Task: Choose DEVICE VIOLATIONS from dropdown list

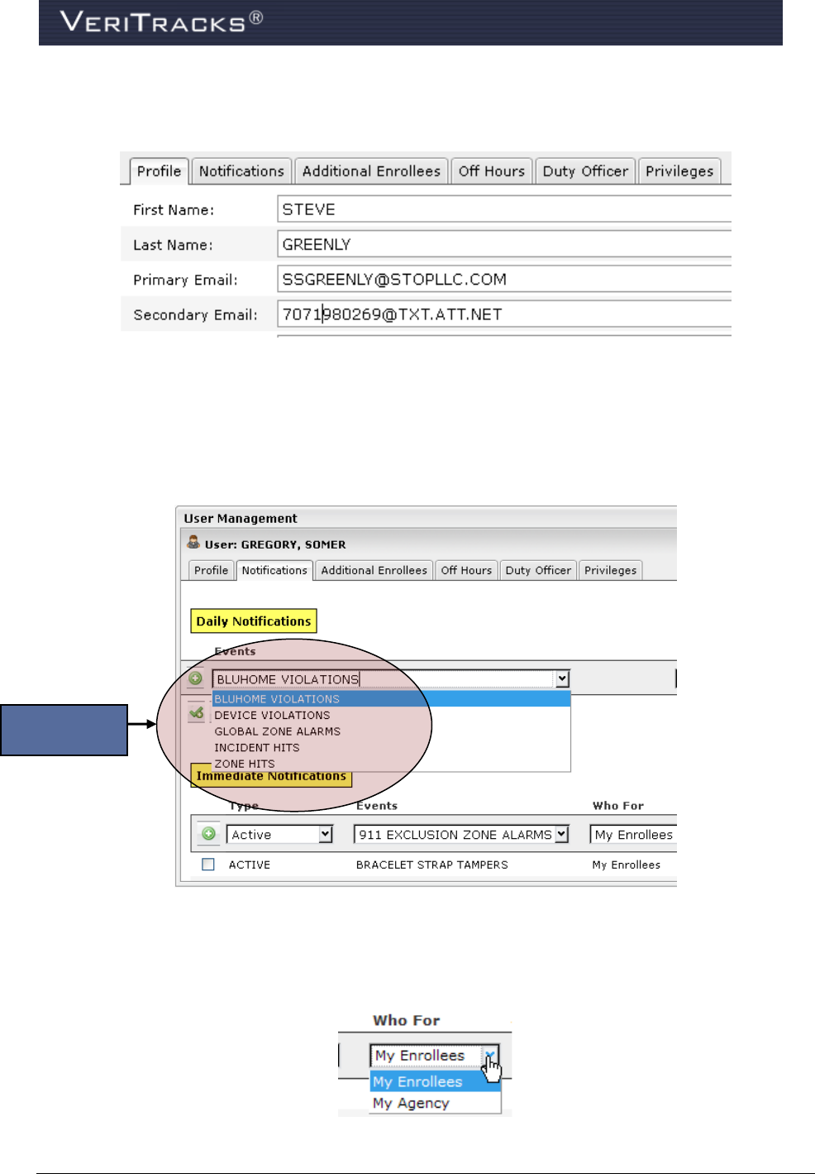Action: (x=391, y=715)
